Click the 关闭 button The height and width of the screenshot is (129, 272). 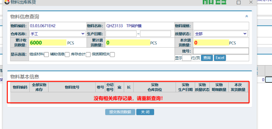pos(145,112)
